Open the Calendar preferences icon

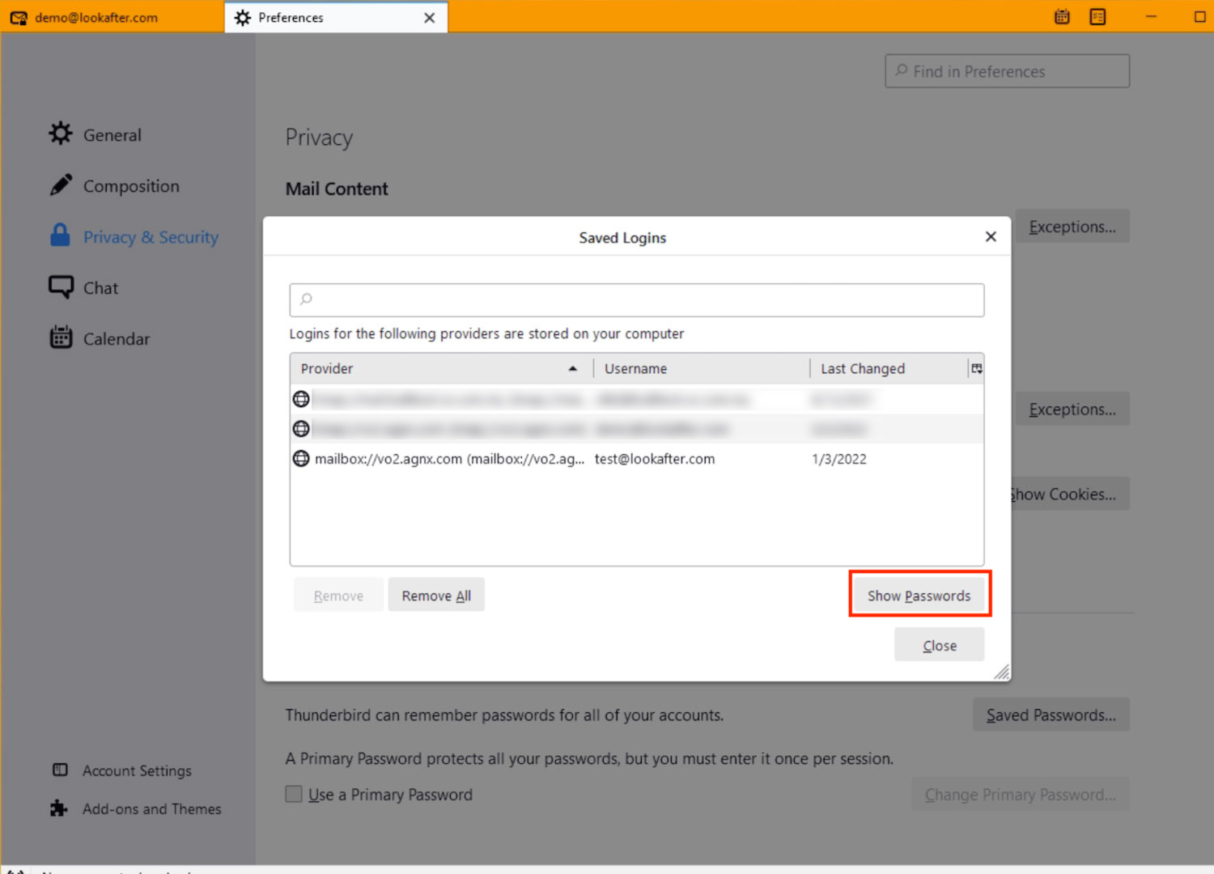[x=61, y=337]
